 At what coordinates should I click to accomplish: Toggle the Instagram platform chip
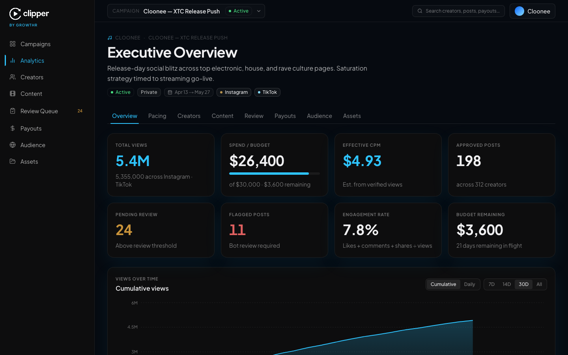pyautogui.click(x=234, y=92)
